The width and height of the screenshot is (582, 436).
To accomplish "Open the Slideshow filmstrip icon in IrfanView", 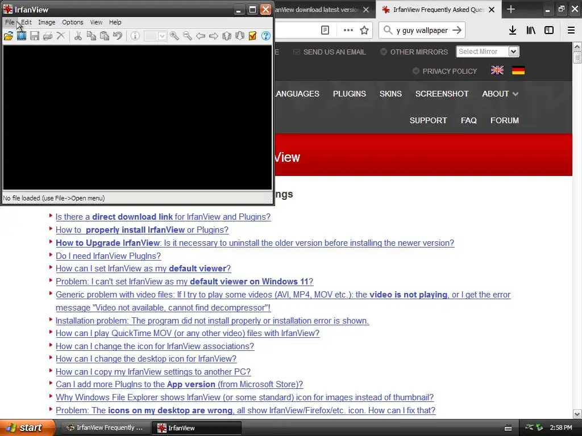I will 22,36.
